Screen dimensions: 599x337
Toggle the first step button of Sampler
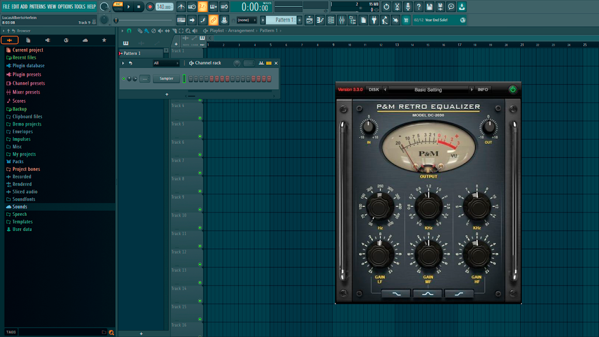coord(191,79)
